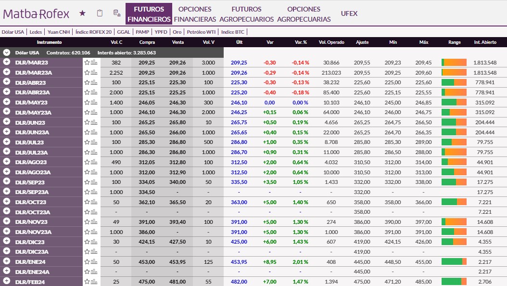507x286 pixels.
Task: Expand the DLR/ENE24 row with plus button
Action: click(7, 261)
